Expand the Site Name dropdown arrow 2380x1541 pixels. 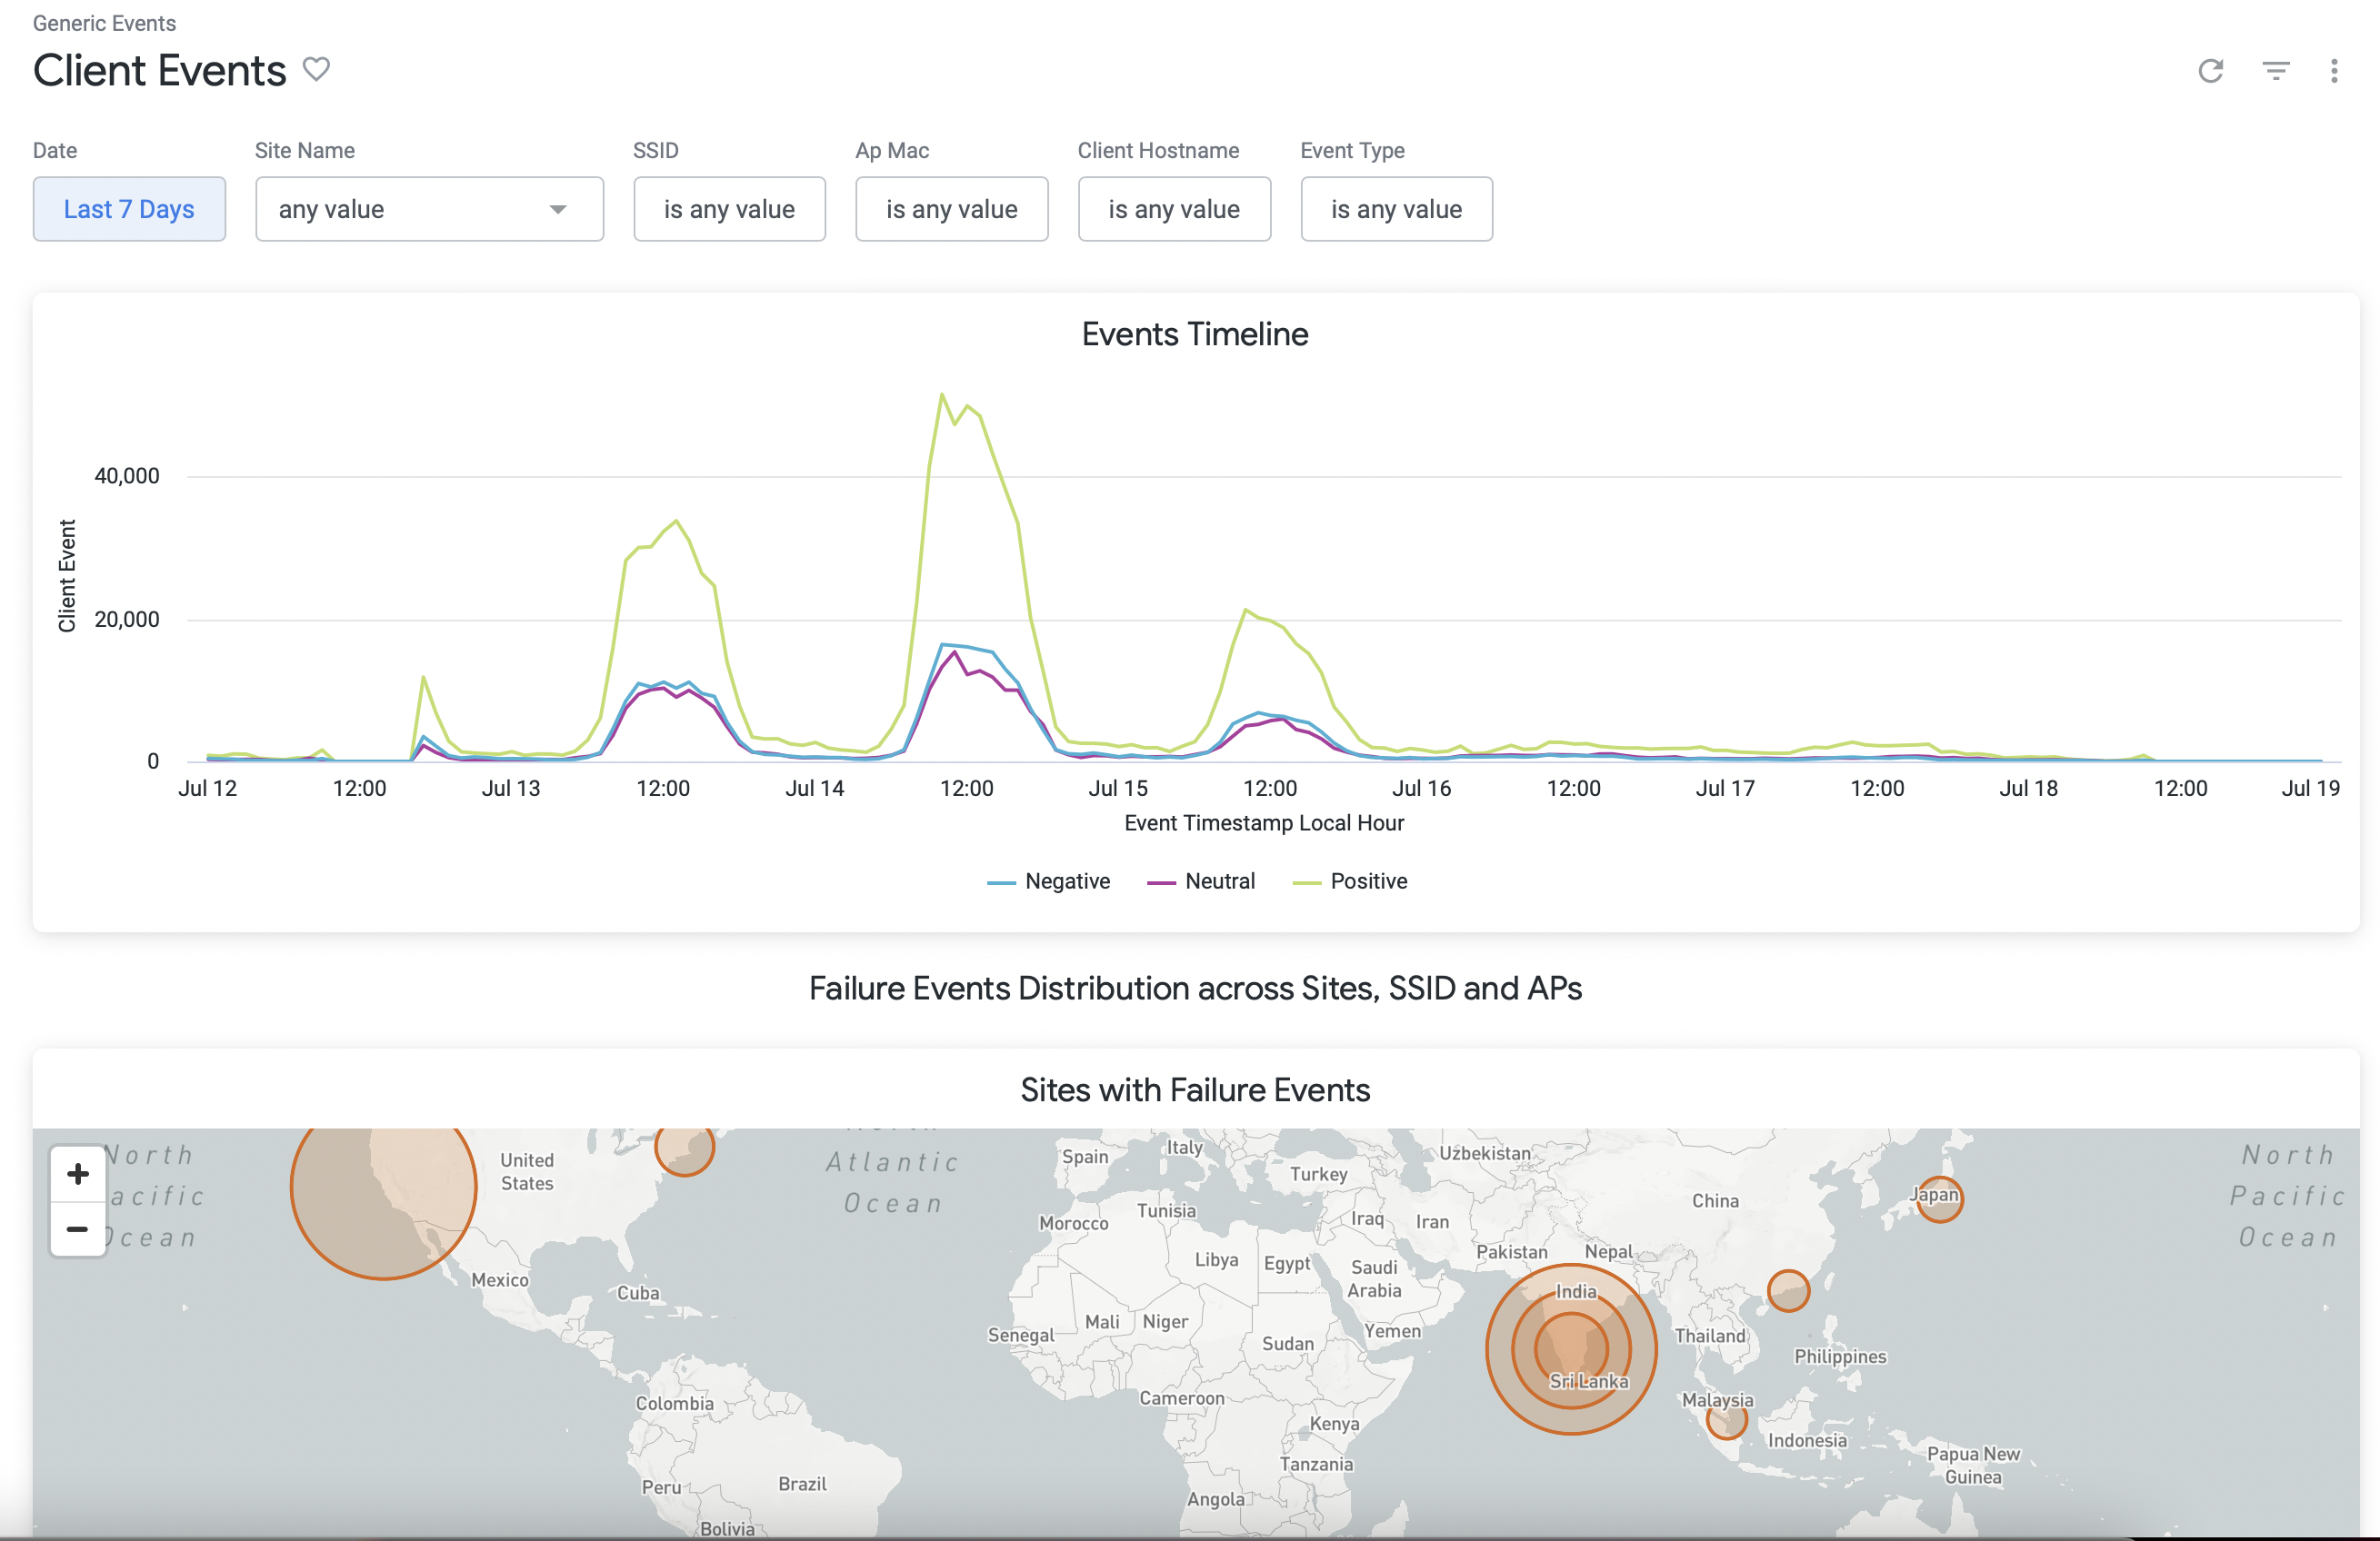558,209
